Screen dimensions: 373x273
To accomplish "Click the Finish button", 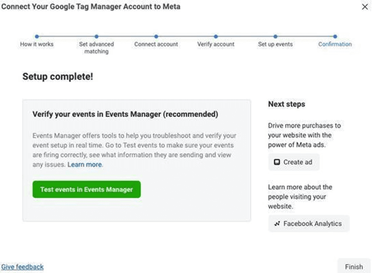I will [x=354, y=266].
